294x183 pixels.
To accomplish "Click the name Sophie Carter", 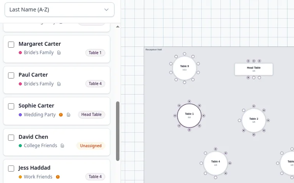I will point(36,106).
